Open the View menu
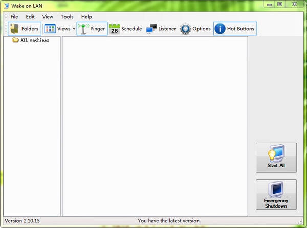Screen dimensions: 307x228 coord(48,17)
